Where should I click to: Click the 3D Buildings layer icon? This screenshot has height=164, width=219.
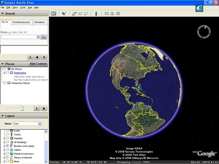pyautogui.click(x=11, y=142)
